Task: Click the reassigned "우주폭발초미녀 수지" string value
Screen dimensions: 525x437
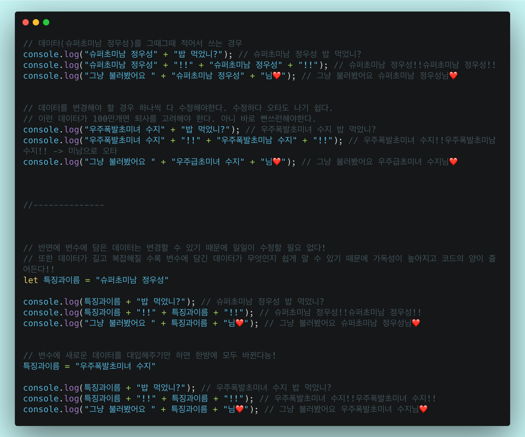Action: 115,366
